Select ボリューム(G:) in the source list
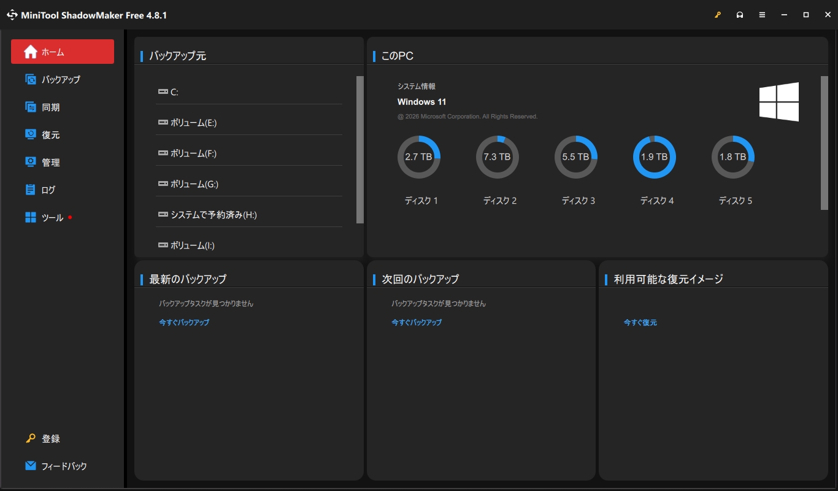 coord(248,184)
